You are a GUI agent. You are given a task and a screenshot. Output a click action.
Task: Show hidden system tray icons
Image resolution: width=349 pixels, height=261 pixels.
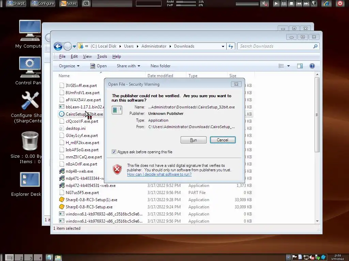[288, 258]
